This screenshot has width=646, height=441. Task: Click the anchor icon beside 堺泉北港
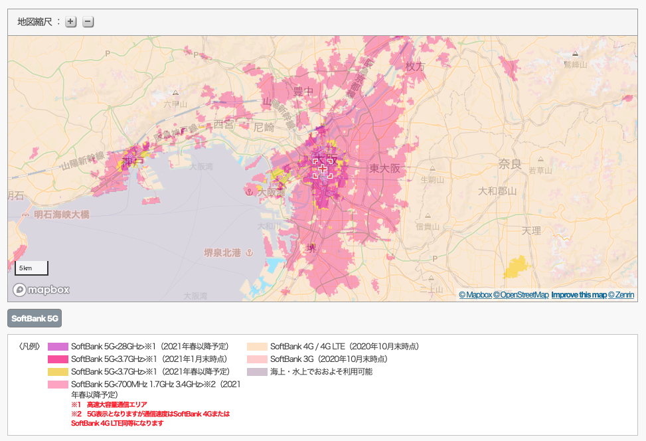[249, 252]
